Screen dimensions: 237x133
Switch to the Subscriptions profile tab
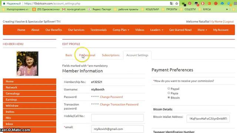(111, 55)
